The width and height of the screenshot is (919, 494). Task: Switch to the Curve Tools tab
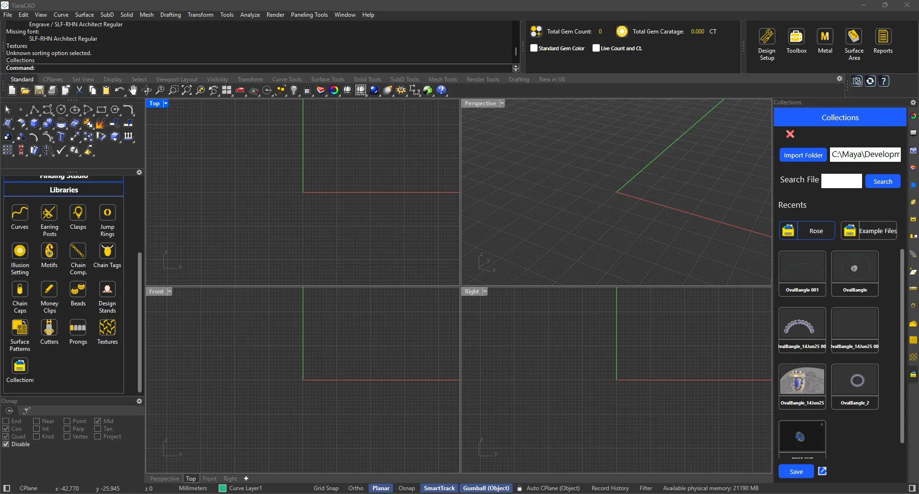point(287,79)
